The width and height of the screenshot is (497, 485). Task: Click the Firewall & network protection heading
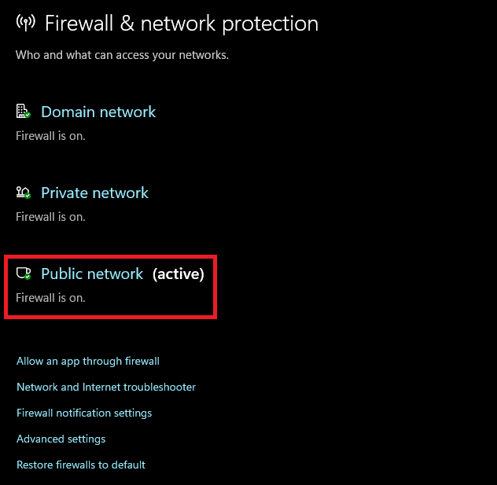[182, 24]
